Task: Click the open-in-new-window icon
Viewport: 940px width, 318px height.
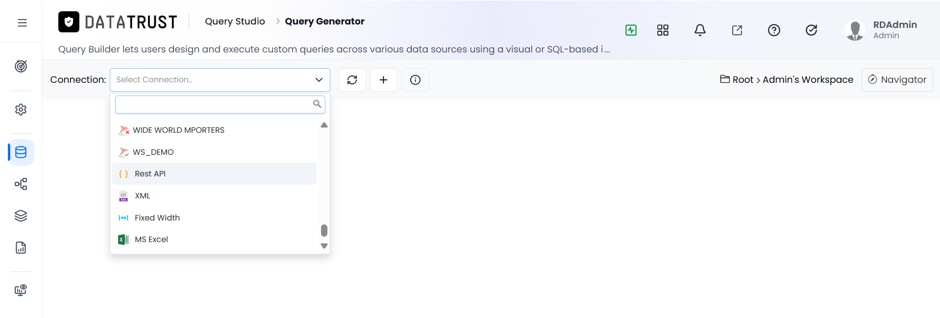Action: (x=737, y=30)
